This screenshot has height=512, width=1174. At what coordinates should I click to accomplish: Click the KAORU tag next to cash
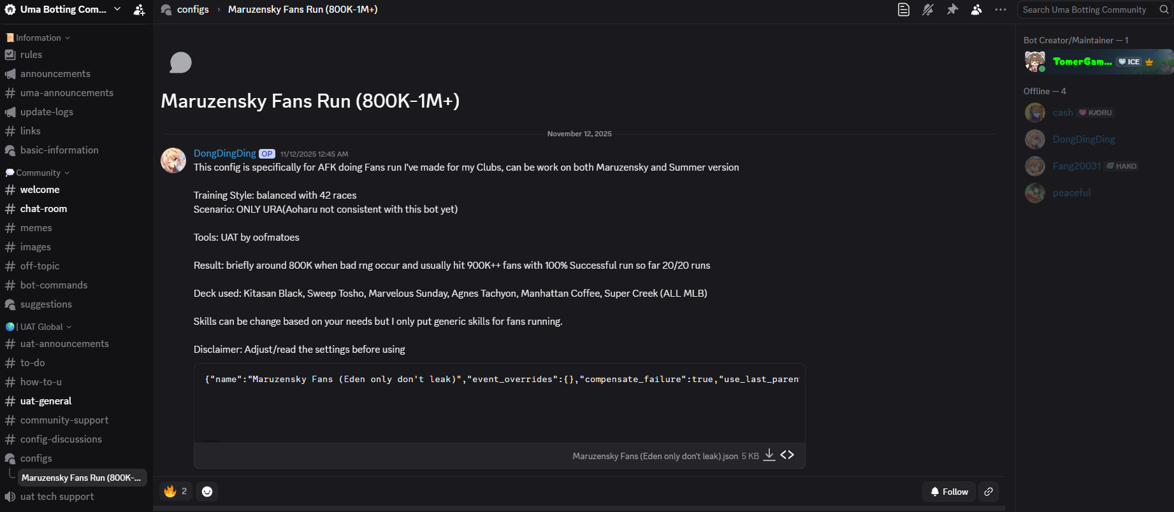click(x=1096, y=113)
